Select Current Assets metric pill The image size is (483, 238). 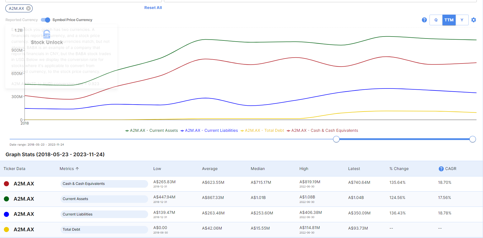pyautogui.click(x=104, y=199)
